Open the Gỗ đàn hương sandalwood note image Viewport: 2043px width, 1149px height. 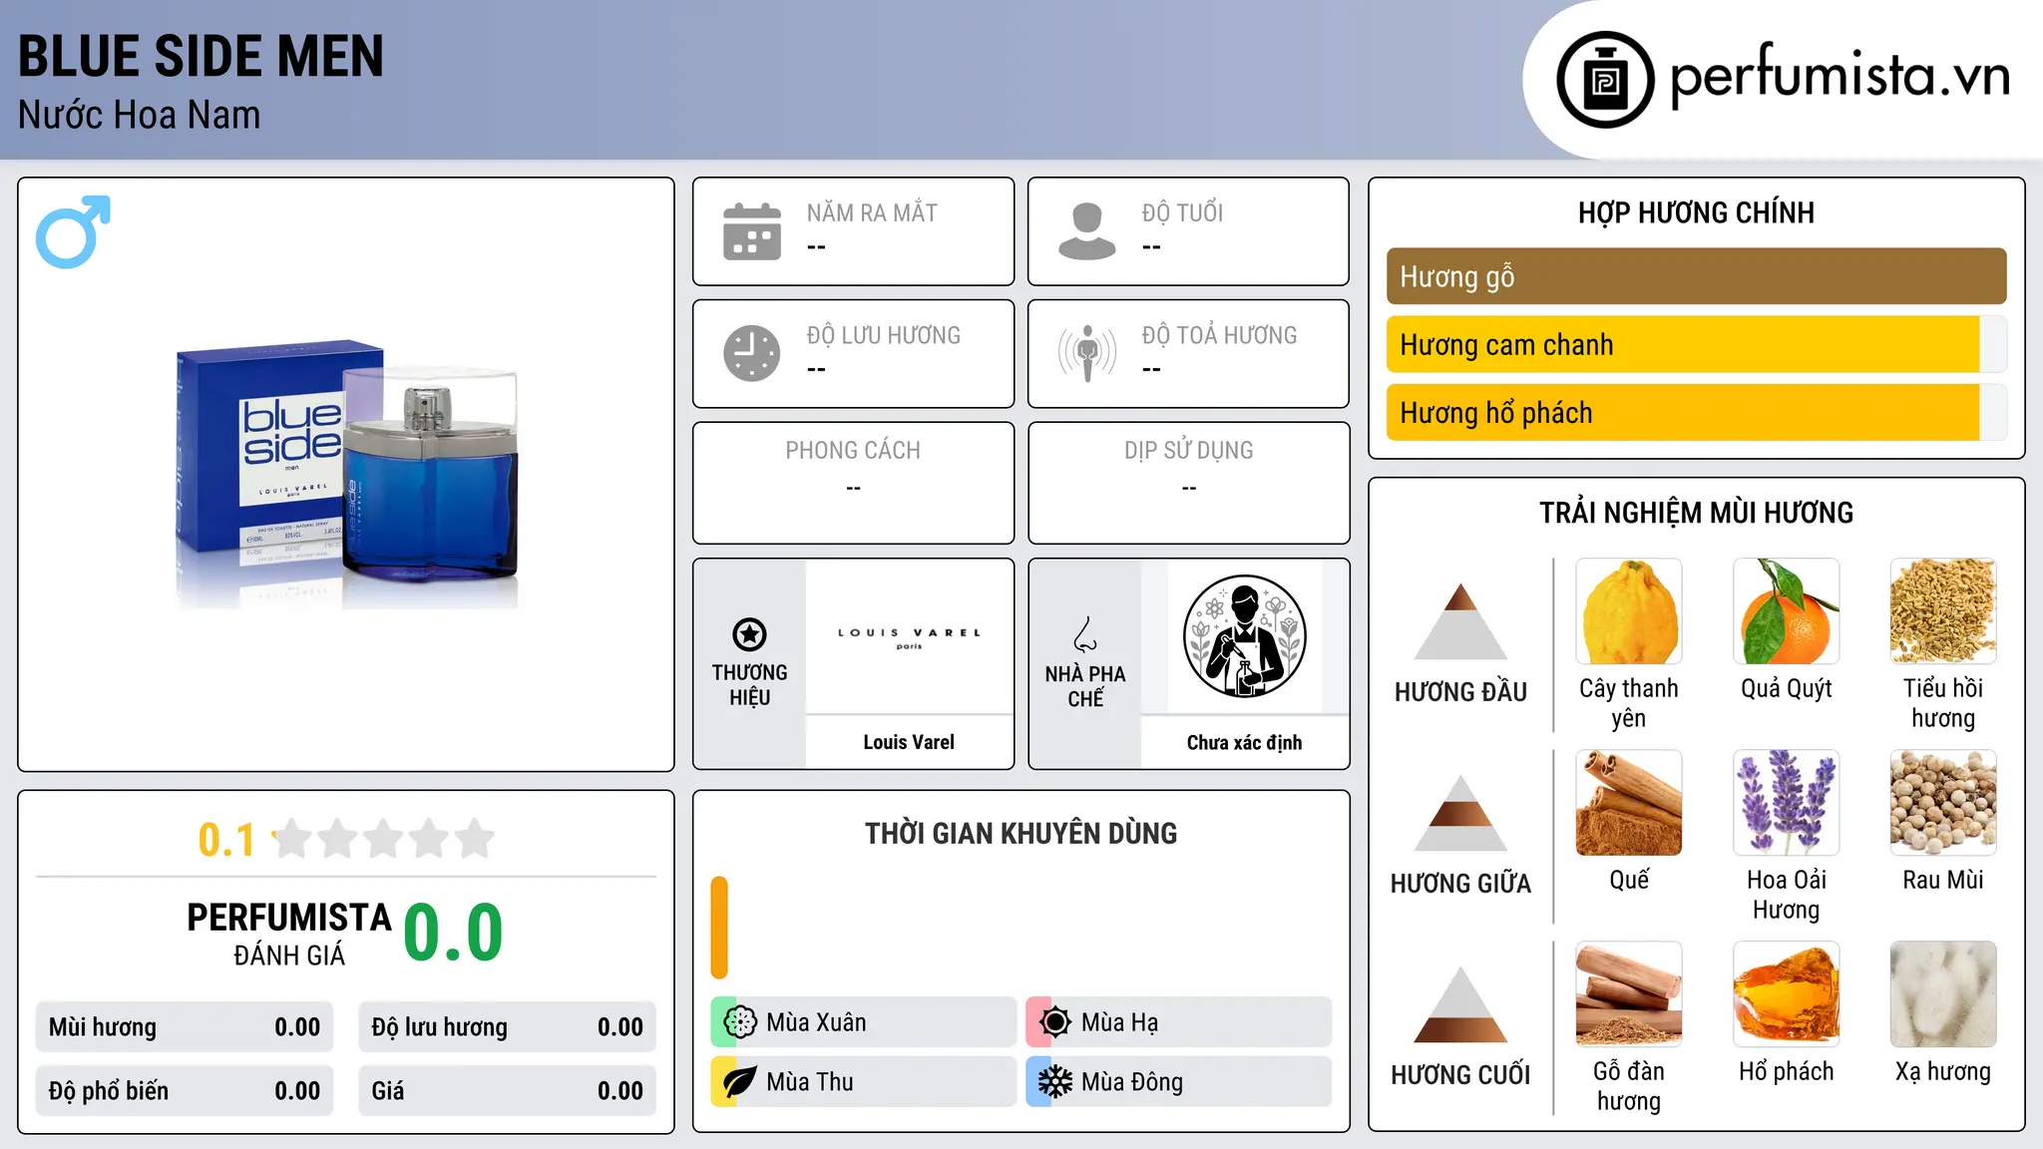[x=1629, y=994]
